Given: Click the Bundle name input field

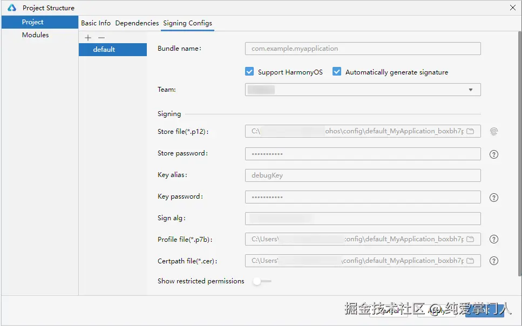Looking at the screenshot, I should click(x=363, y=49).
